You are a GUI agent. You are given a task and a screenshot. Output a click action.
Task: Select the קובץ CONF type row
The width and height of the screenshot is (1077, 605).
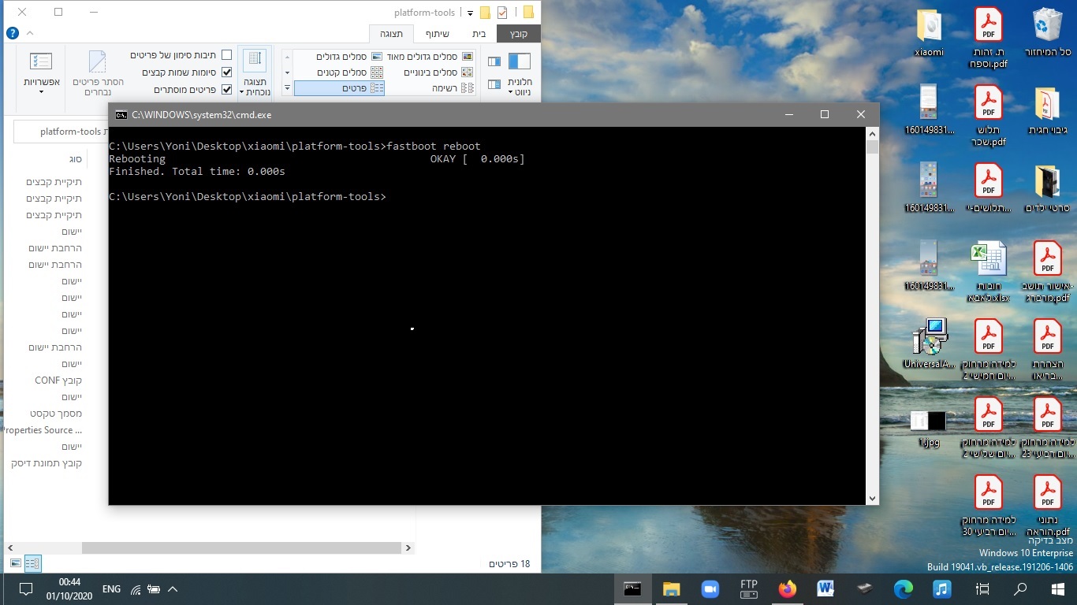pos(58,380)
